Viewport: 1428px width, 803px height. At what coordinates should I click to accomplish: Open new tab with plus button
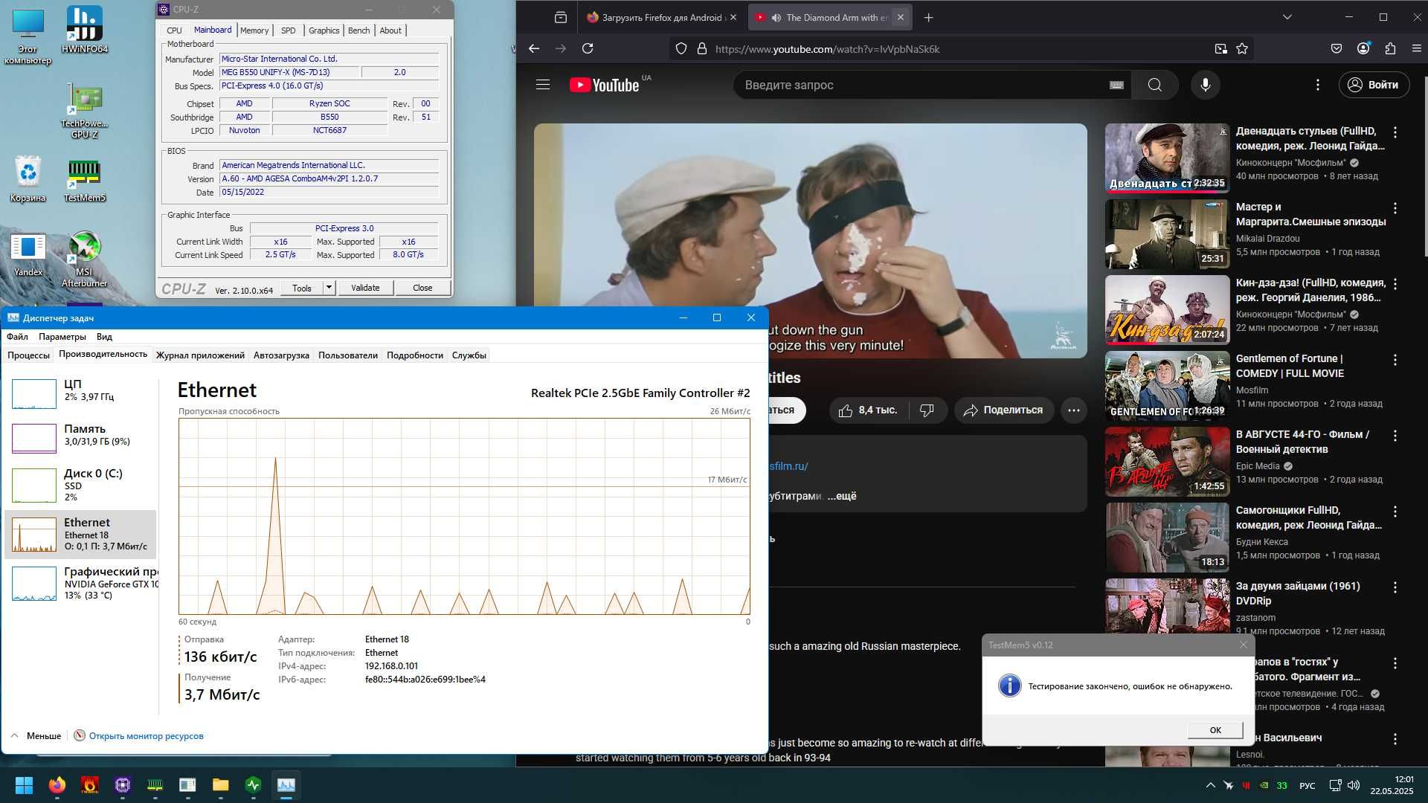[x=928, y=17]
